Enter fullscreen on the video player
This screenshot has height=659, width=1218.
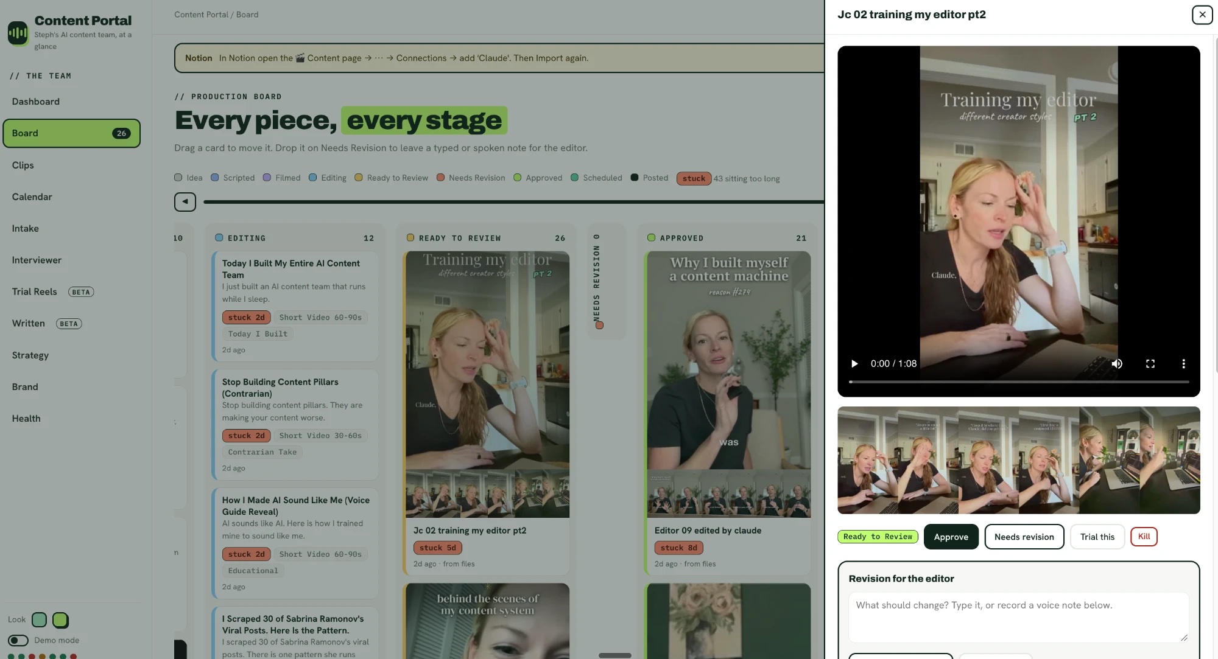point(1150,363)
